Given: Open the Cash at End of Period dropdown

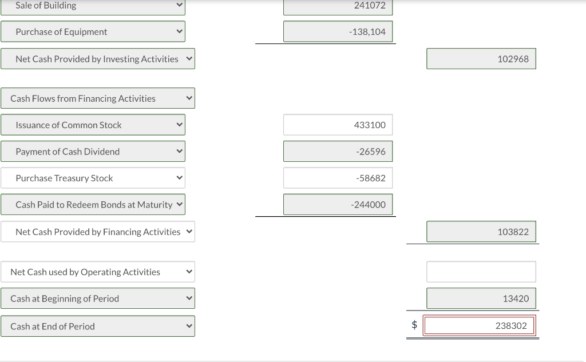Looking at the screenshot, I should coord(98,325).
